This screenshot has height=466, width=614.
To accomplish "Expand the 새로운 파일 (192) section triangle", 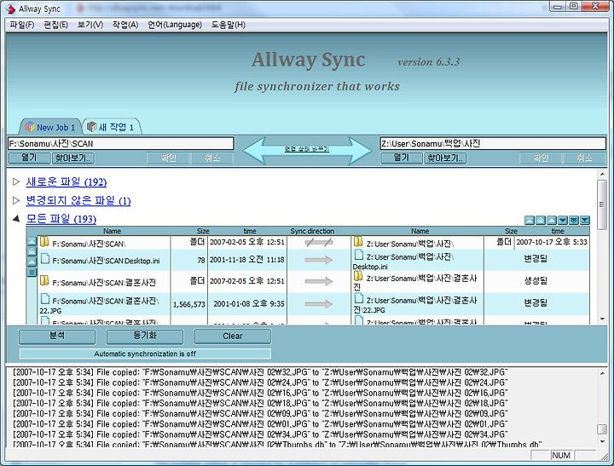I will [x=16, y=181].
